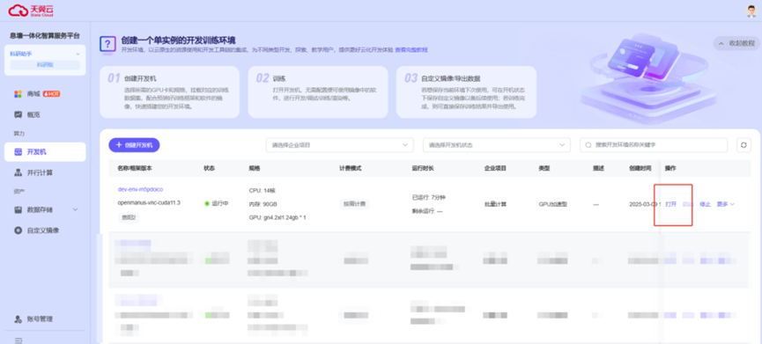
Task: Open 账号管理 at sidebar bottom
Action: point(33,319)
